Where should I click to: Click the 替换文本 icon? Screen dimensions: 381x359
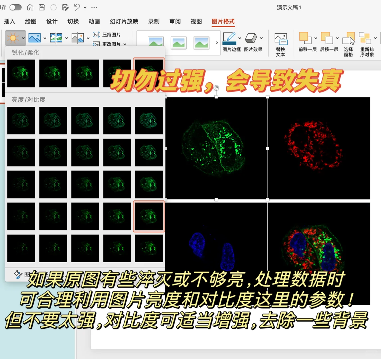(x=281, y=39)
